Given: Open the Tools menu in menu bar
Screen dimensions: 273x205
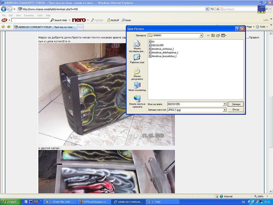Looking at the screenshot, I should pyautogui.click(x=40, y=15).
